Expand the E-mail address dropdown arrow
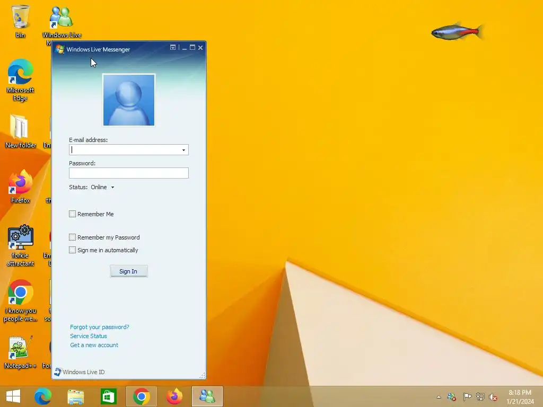543x407 pixels. 183,150
